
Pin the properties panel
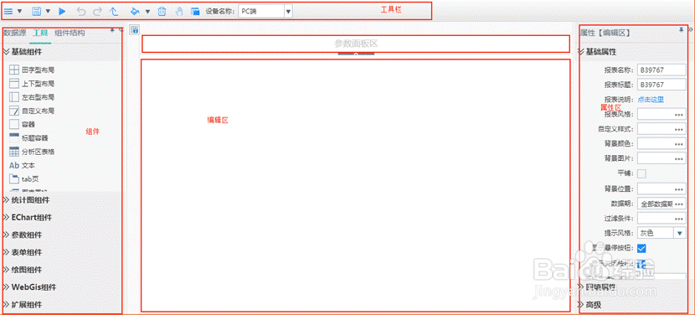[x=681, y=29]
